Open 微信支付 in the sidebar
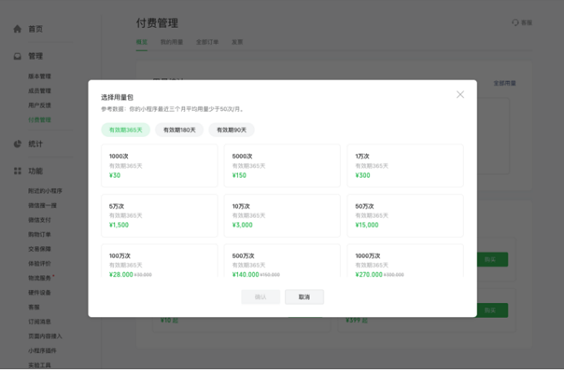Viewport: 564px width, 370px height. coord(40,220)
